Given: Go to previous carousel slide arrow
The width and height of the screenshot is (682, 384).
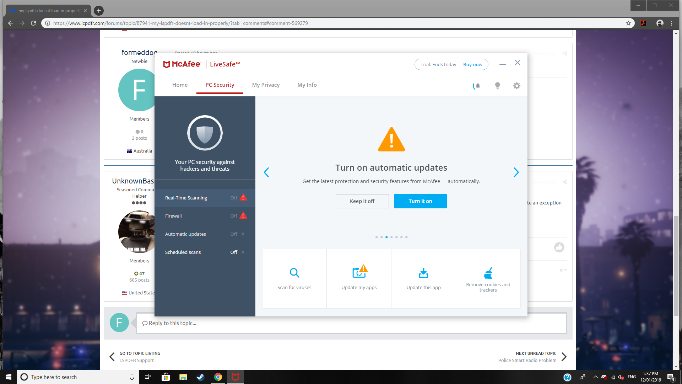Looking at the screenshot, I should click(266, 172).
